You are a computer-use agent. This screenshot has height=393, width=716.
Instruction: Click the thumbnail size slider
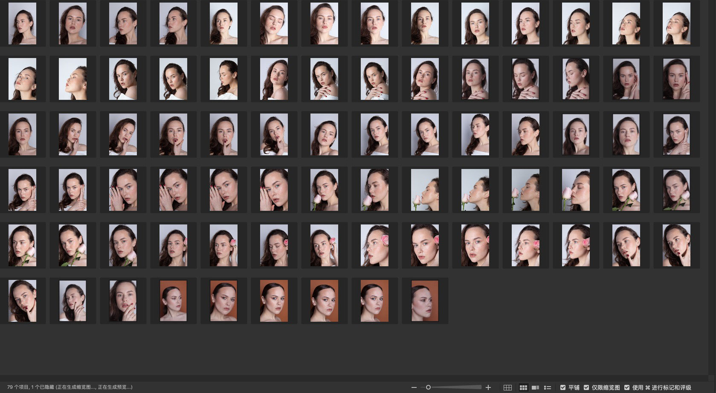(428, 387)
